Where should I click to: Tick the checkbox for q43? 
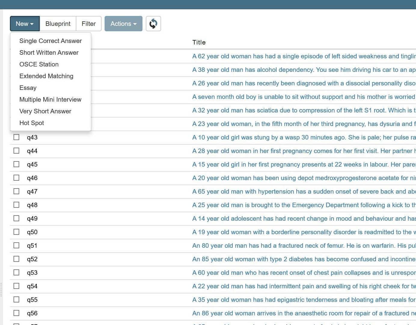(x=17, y=137)
